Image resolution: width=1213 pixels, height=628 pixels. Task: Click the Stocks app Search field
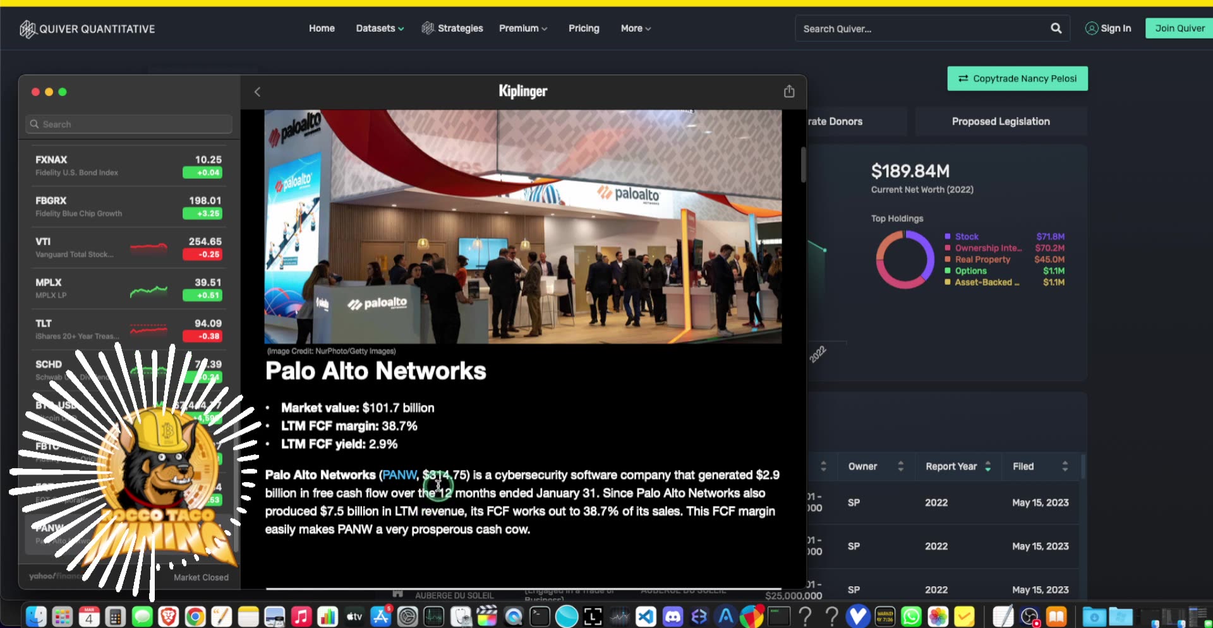[129, 124]
